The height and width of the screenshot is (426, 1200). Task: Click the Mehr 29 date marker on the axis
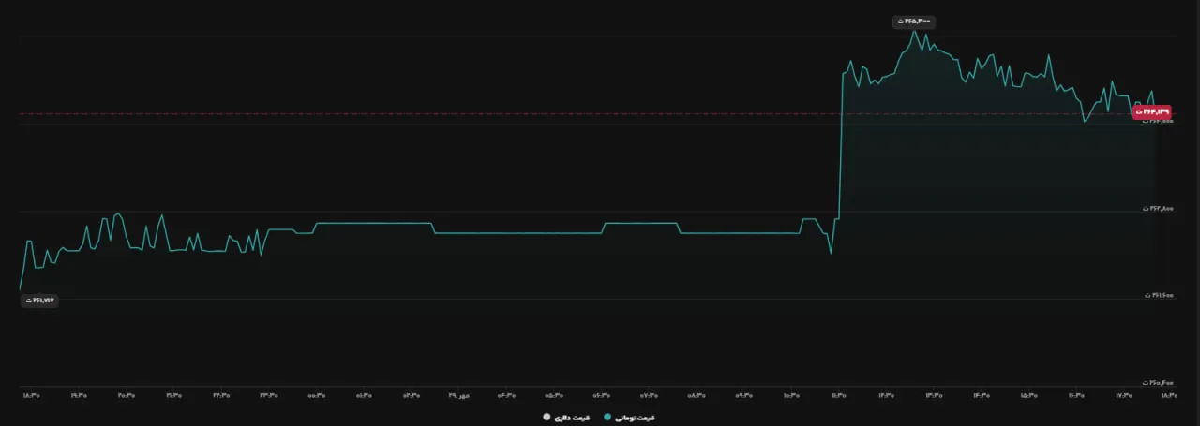[460, 395]
